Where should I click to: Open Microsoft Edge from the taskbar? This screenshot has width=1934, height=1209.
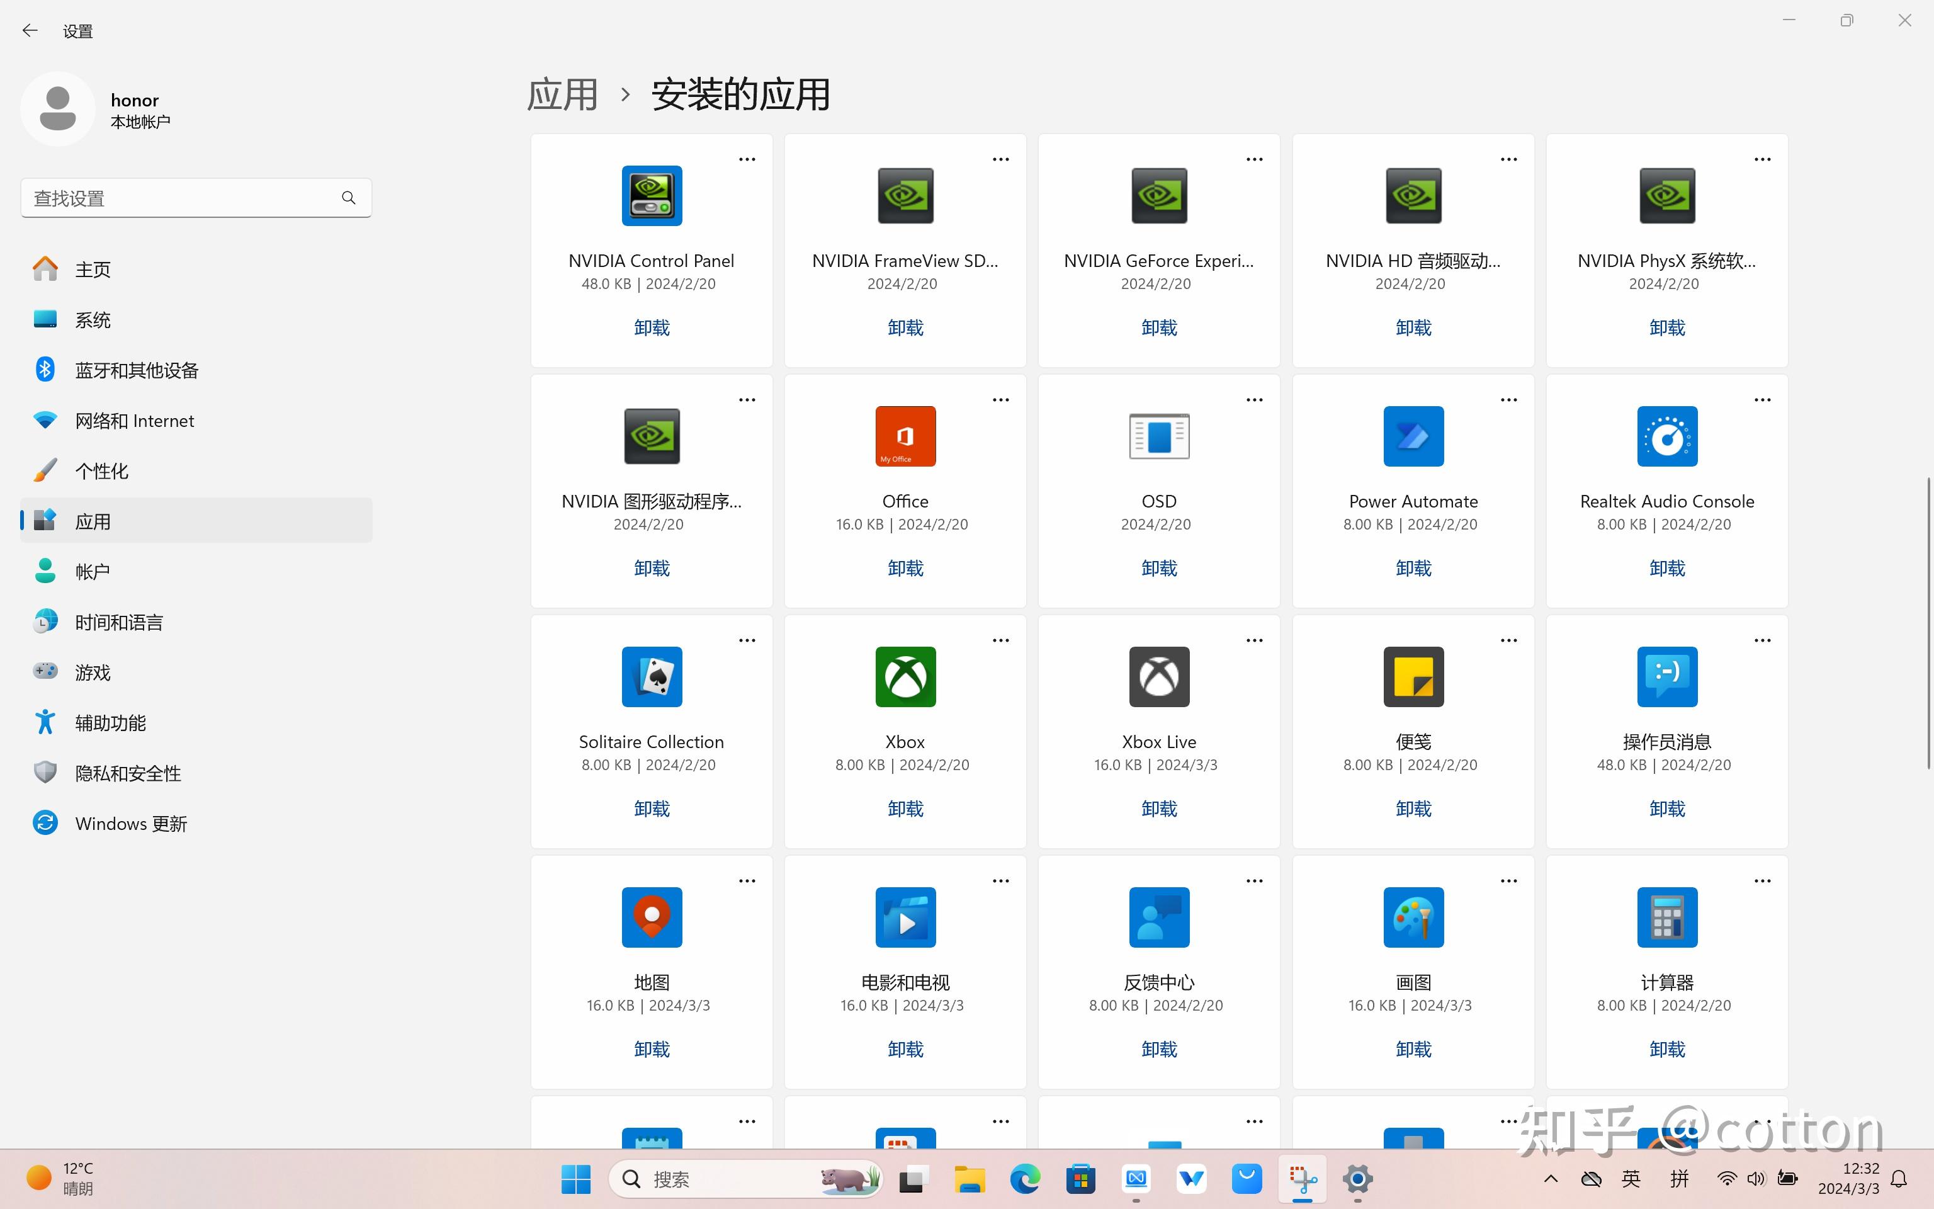coord(1024,1179)
